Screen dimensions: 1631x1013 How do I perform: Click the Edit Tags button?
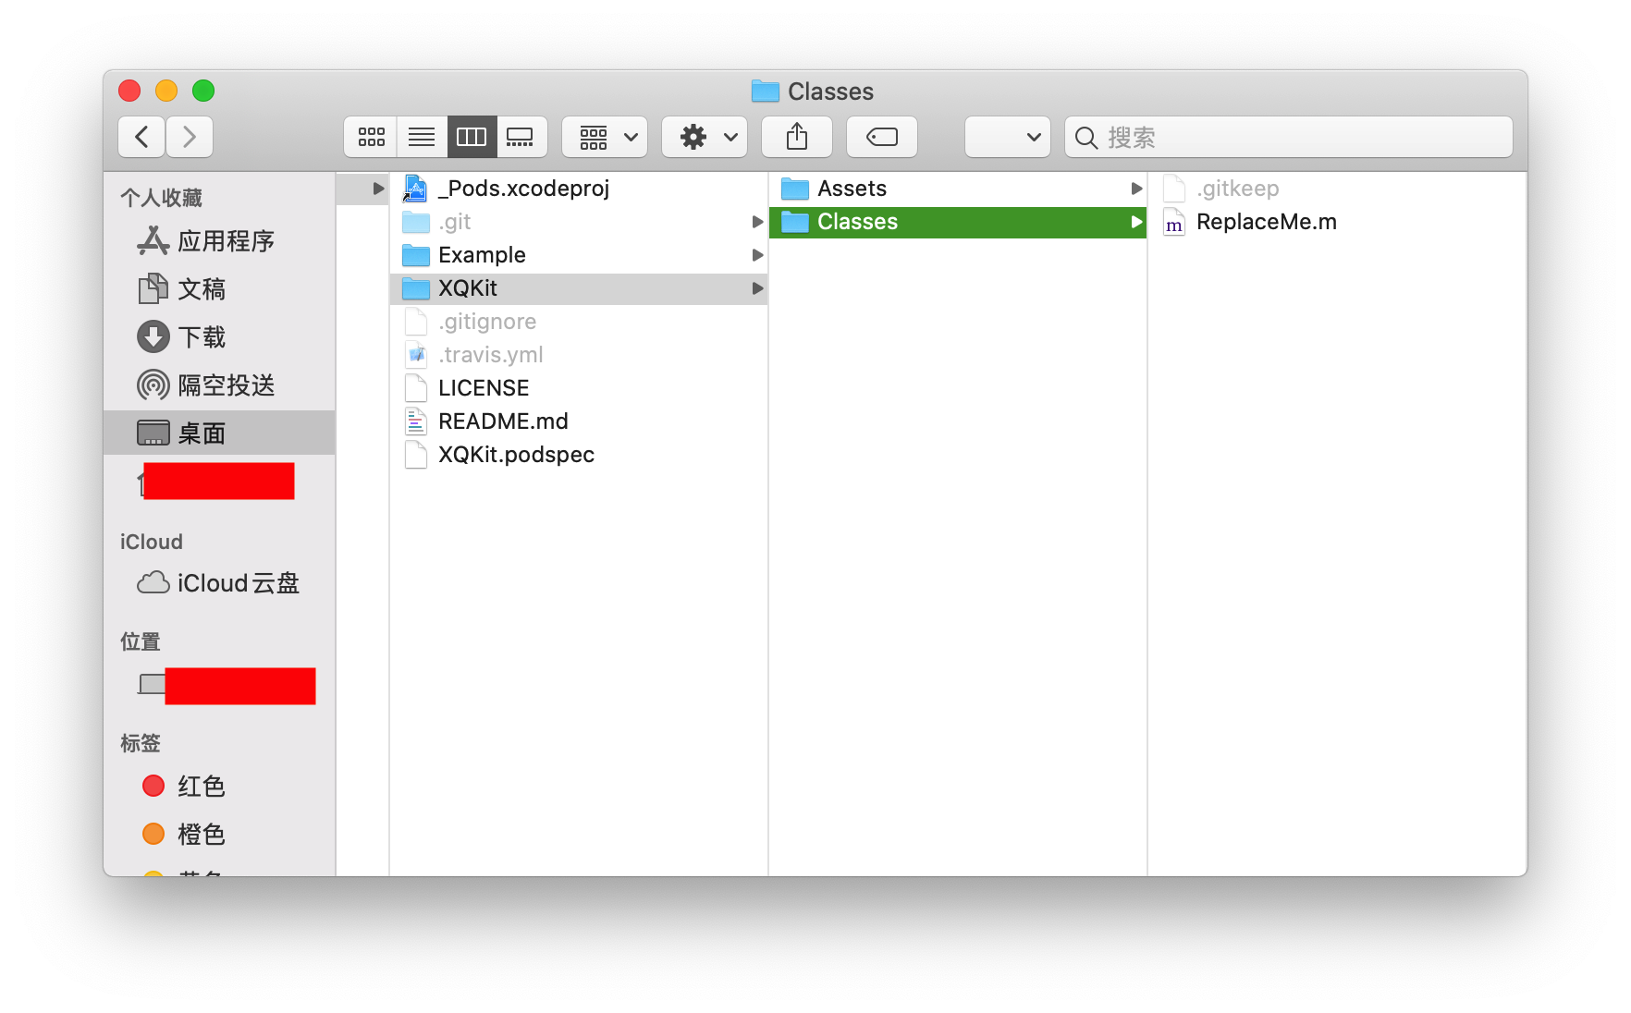(x=882, y=137)
